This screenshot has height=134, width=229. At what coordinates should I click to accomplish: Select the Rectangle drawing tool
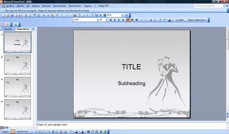tap(40, 131)
